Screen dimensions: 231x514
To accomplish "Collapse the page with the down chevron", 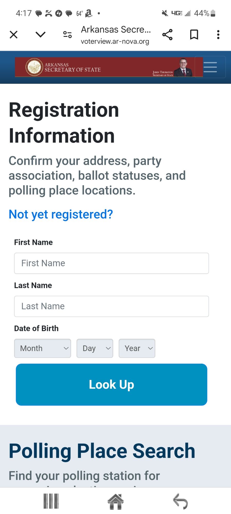I will click(40, 34).
